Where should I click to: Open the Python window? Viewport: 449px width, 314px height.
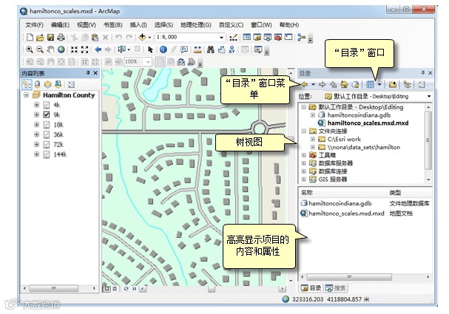point(288,37)
